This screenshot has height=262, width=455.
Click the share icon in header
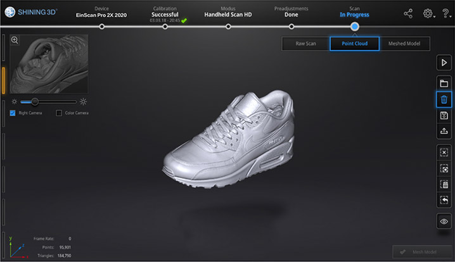coord(407,13)
